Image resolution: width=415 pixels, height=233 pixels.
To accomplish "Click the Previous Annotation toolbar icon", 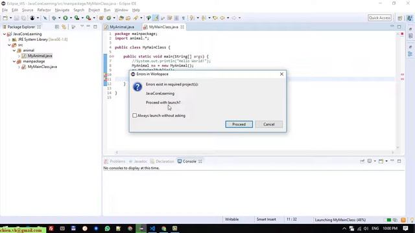I will pyautogui.click(x=204, y=18).
